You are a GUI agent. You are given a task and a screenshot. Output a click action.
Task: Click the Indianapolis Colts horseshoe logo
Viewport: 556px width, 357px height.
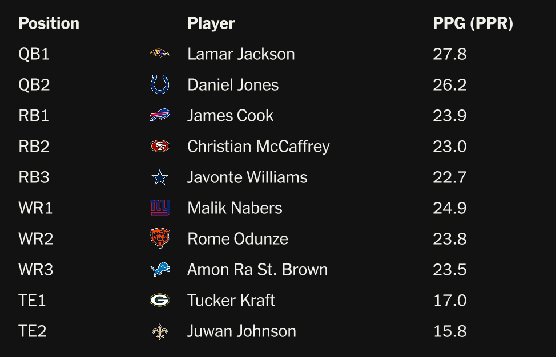pos(160,85)
